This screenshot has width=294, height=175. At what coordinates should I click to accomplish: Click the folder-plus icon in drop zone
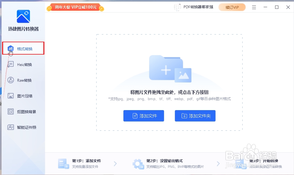pyautogui.click(x=170, y=69)
